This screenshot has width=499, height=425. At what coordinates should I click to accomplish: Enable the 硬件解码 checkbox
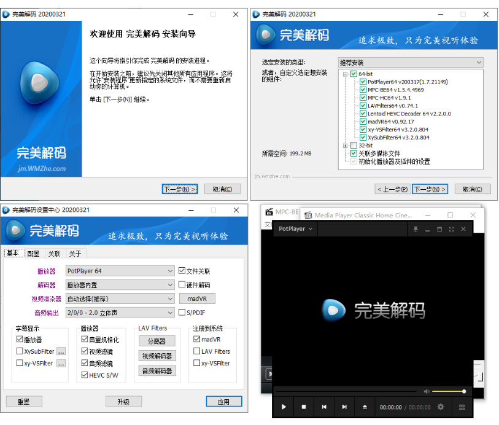tap(182, 285)
